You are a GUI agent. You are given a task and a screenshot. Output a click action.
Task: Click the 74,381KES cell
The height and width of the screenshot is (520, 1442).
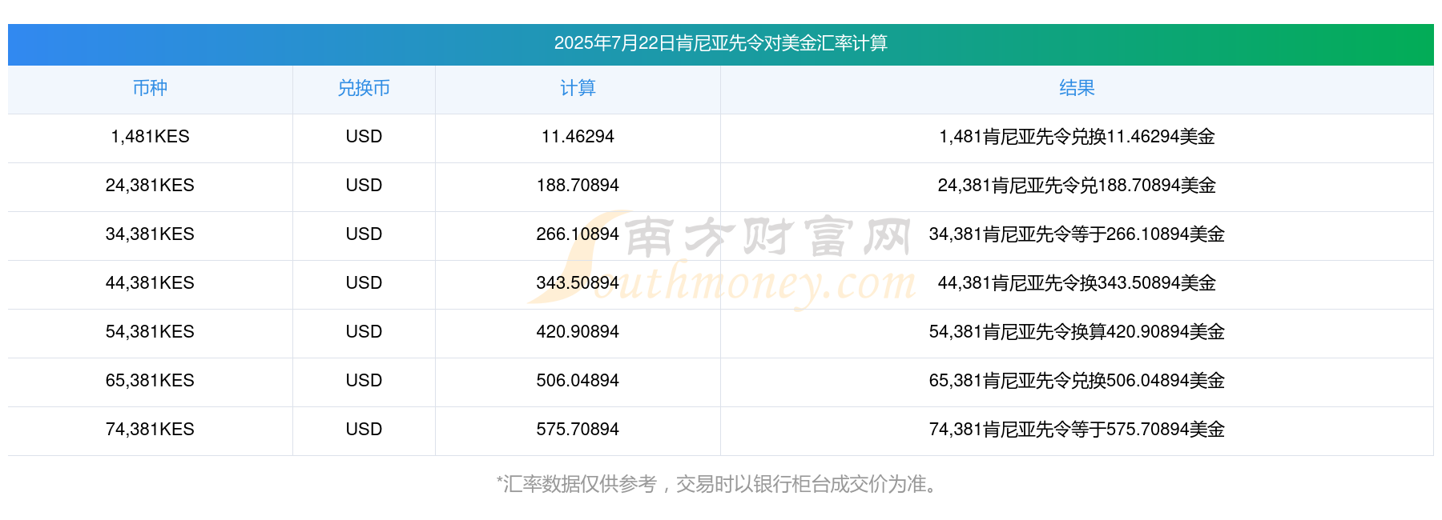[150, 430]
